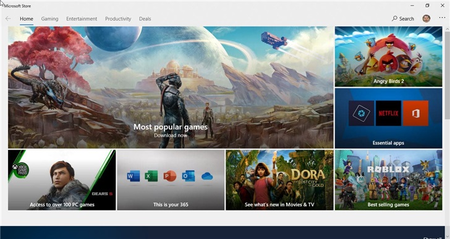Click the scrollbar up arrow
The height and width of the screenshot is (239, 450).
[x=447, y=29]
